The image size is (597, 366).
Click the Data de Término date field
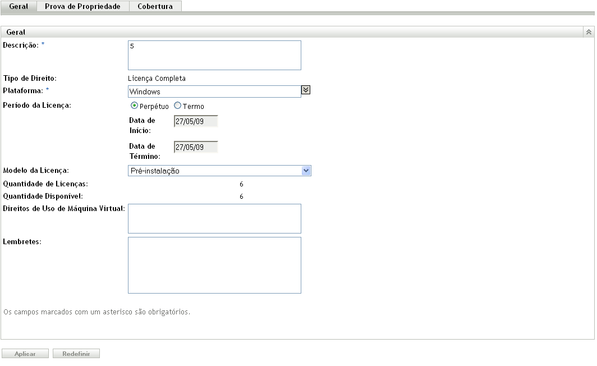(196, 147)
